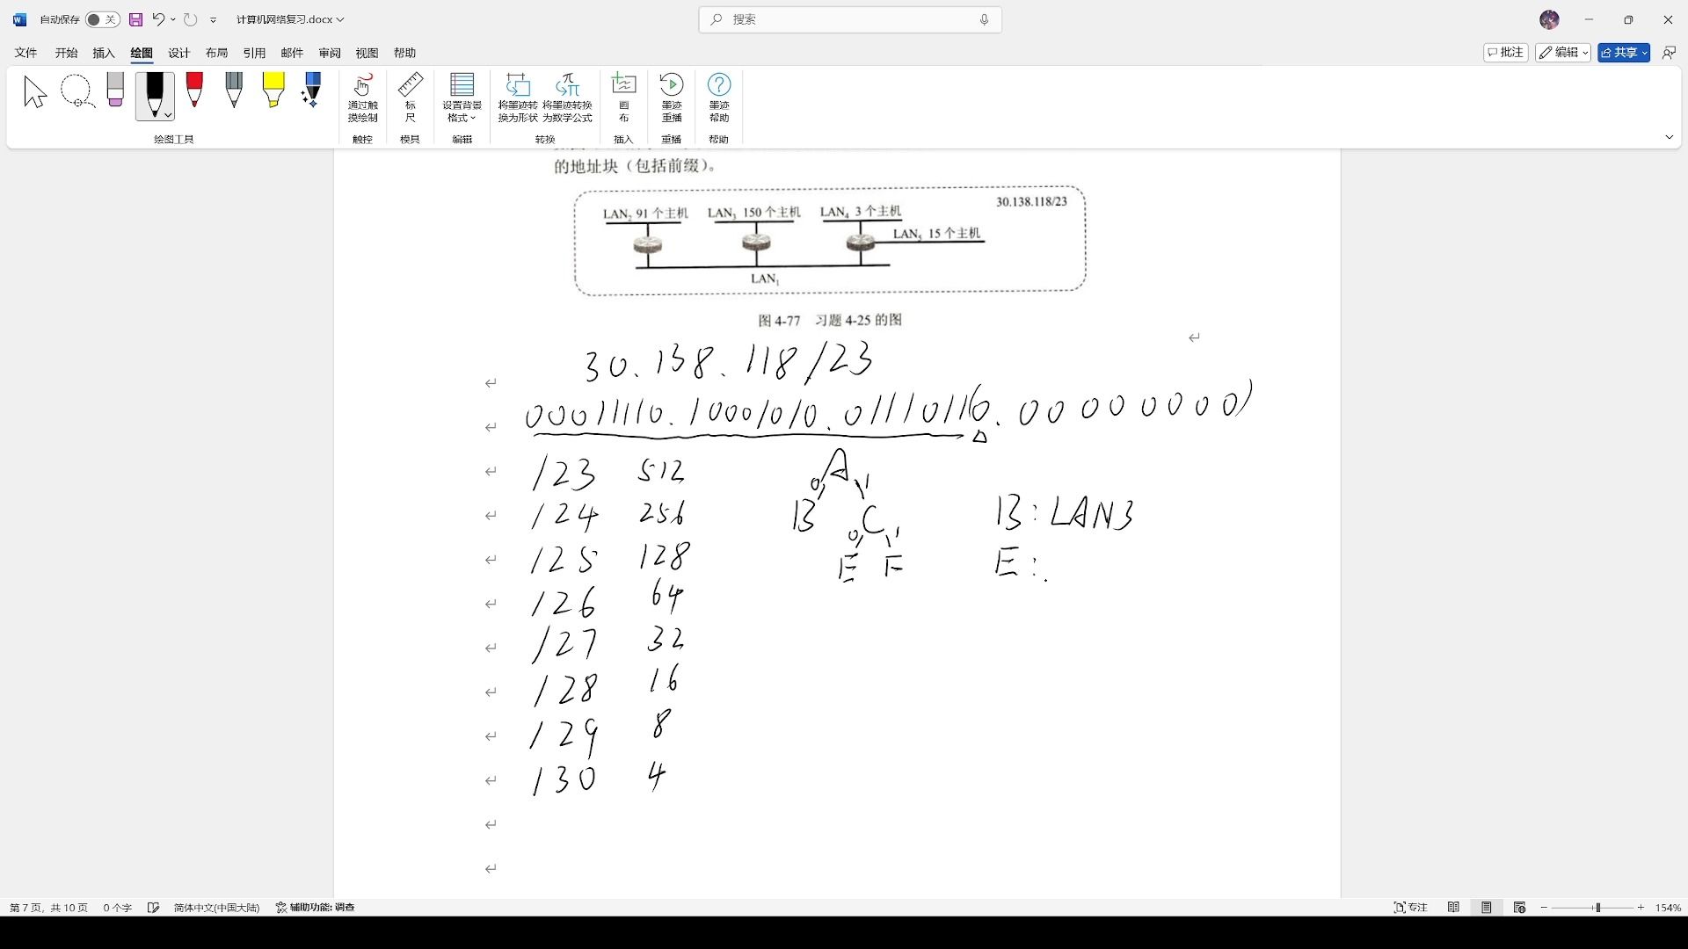Screen dimensions: 1688x949
Task: Click the microphone icon in search box
Action: 984,19
